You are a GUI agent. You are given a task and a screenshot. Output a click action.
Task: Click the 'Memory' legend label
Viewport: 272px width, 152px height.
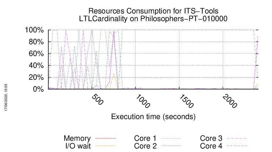77,138
